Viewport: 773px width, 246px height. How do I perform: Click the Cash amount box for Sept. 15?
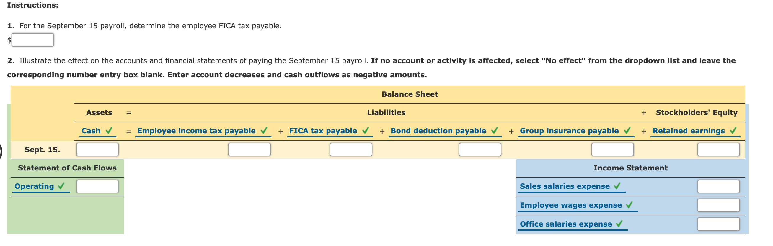(97, 150)
